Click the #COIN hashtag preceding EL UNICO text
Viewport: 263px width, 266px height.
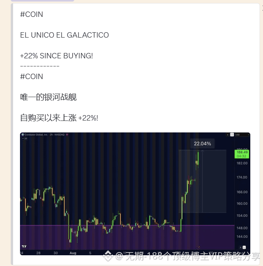[32, 15]
